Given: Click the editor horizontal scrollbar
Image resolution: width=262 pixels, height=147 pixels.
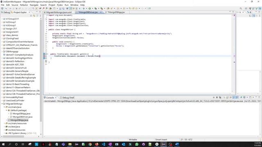Looking at the screenshot, I should [x=140, y=94].
